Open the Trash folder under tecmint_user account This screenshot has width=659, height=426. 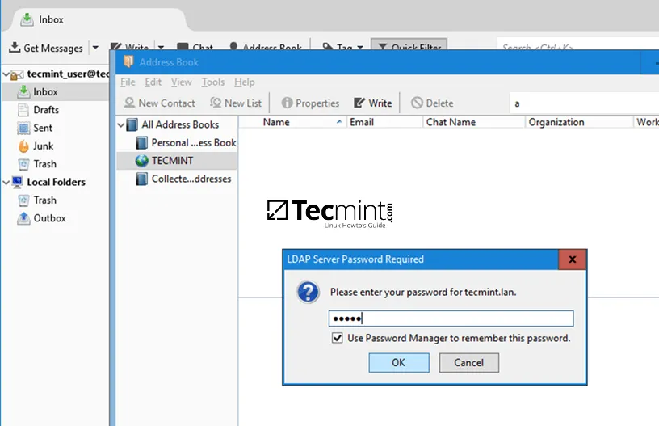[x=45, y=164]
